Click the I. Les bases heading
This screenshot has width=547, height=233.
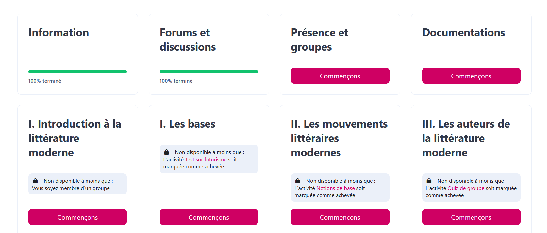(188, 124)
